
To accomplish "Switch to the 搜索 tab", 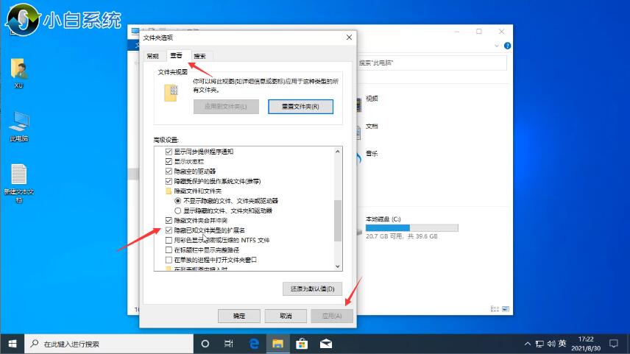I will point(199,56).
